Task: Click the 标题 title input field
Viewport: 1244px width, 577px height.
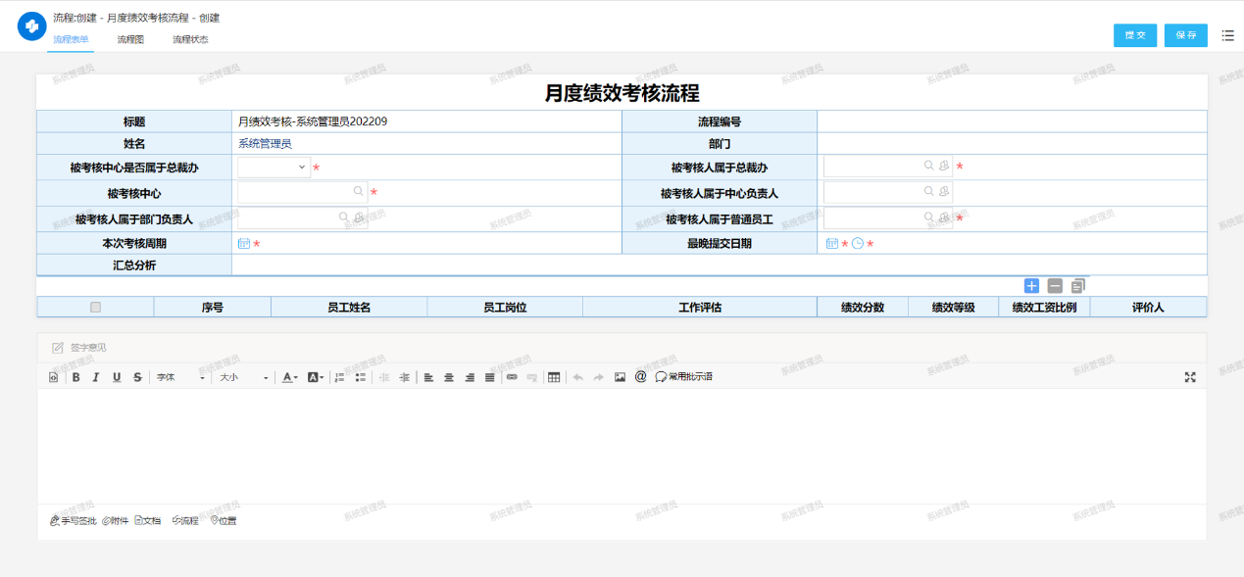Action: 426,121
